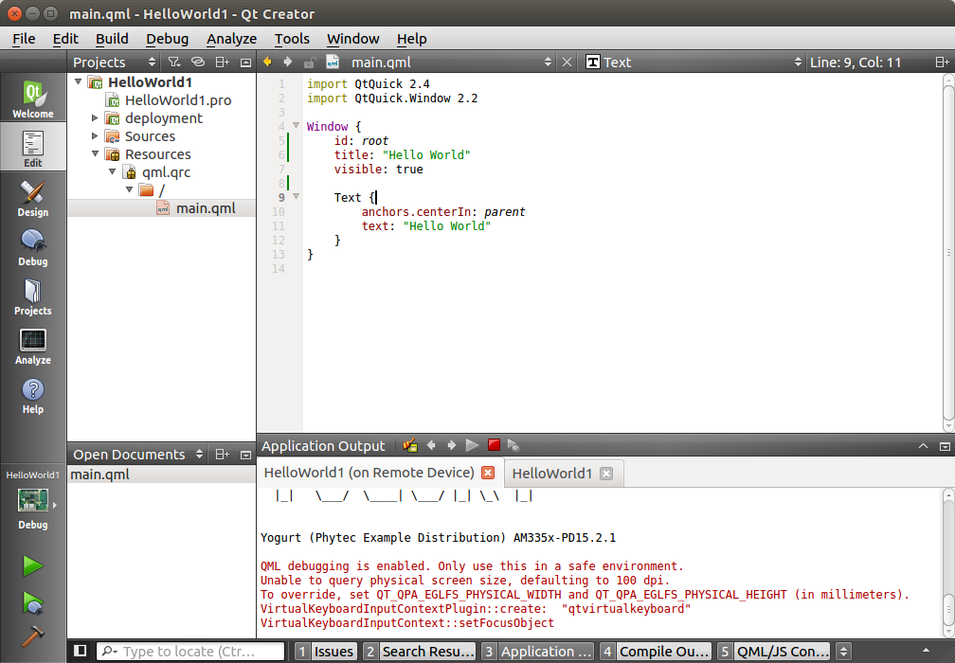
Task: Open Design mode
Action: point(33,198)
